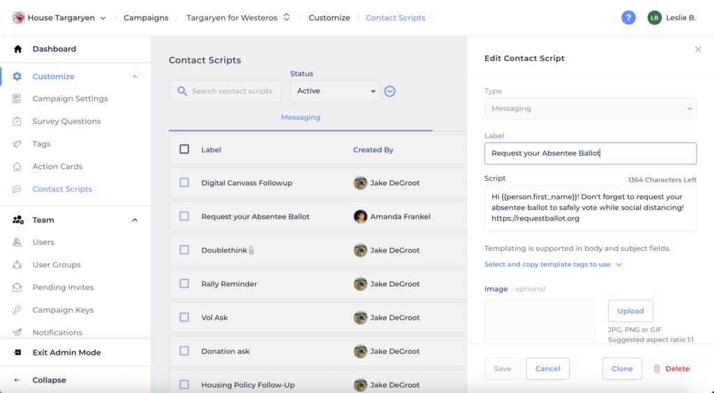Open the blue help question mark icon
The height and width of the screenshot is (393, 714).
coord(628,17)
